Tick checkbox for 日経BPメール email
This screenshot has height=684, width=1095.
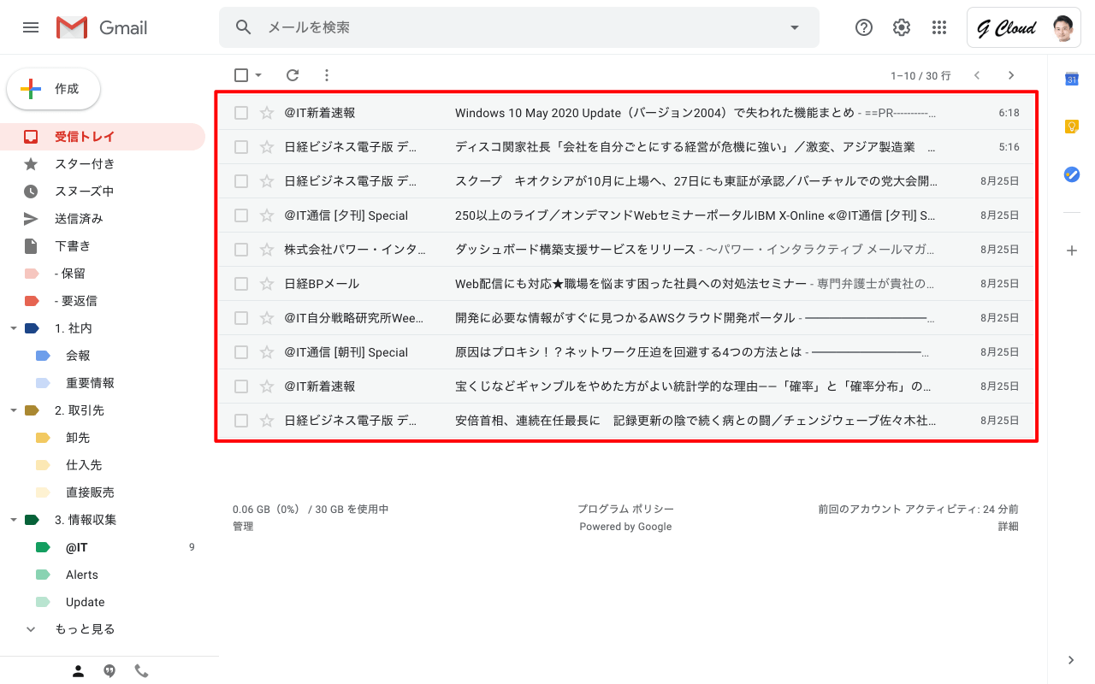(241, 284)
